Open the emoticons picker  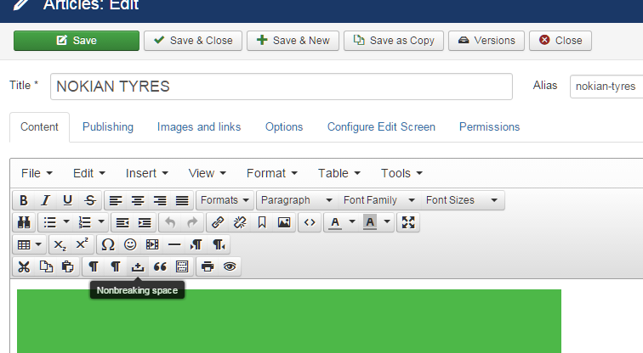130,244
